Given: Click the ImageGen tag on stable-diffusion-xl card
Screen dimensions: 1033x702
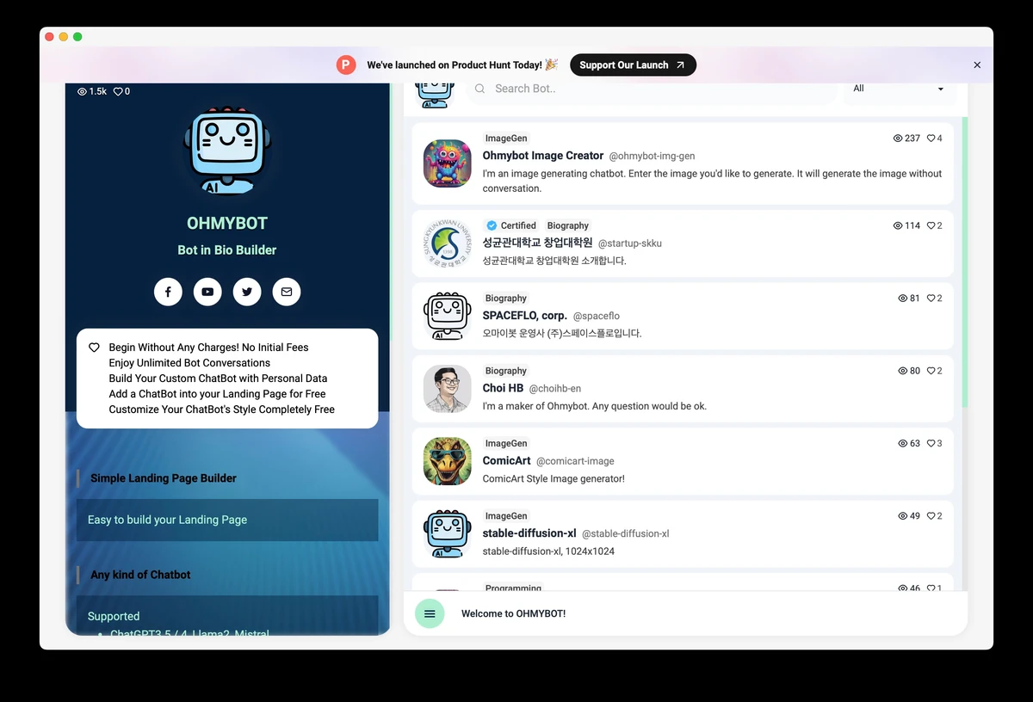Looking at the screenshot, I should coord(506,516).
